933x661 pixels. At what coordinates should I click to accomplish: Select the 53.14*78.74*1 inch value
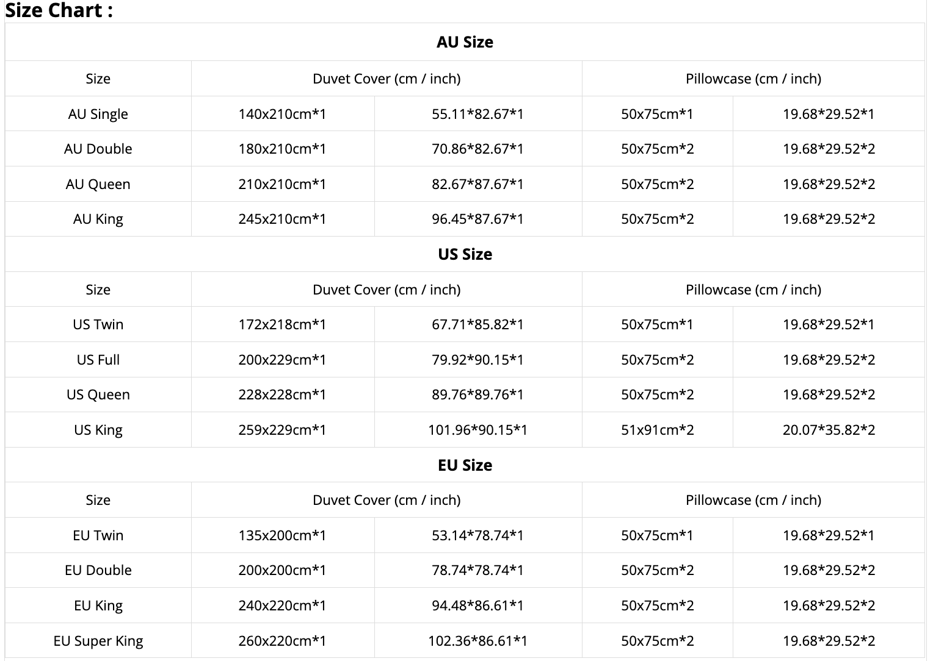[x=477, y=535]
